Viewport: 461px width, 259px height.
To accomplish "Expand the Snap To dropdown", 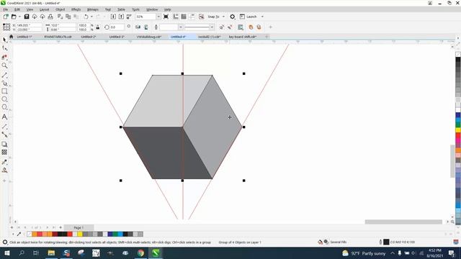I will [x=224, y=17].
